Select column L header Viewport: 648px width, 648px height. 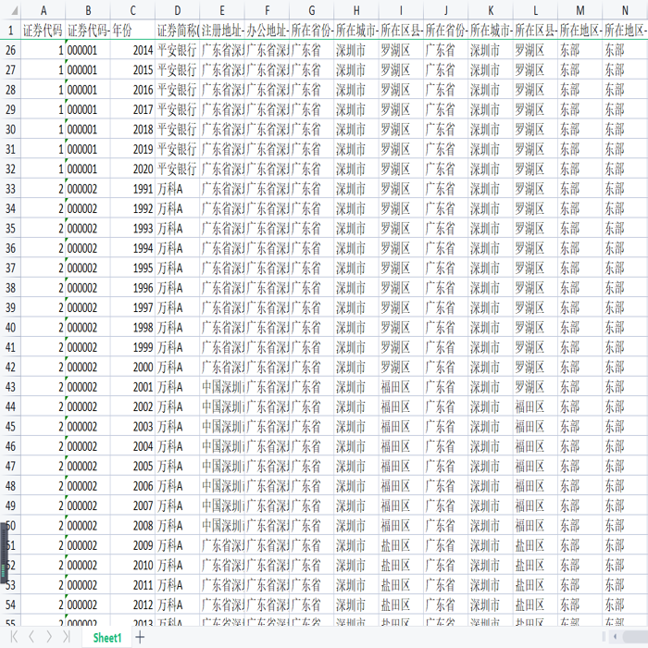click(535, 11)
